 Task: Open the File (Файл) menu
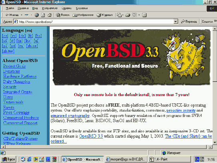[10, 8]
